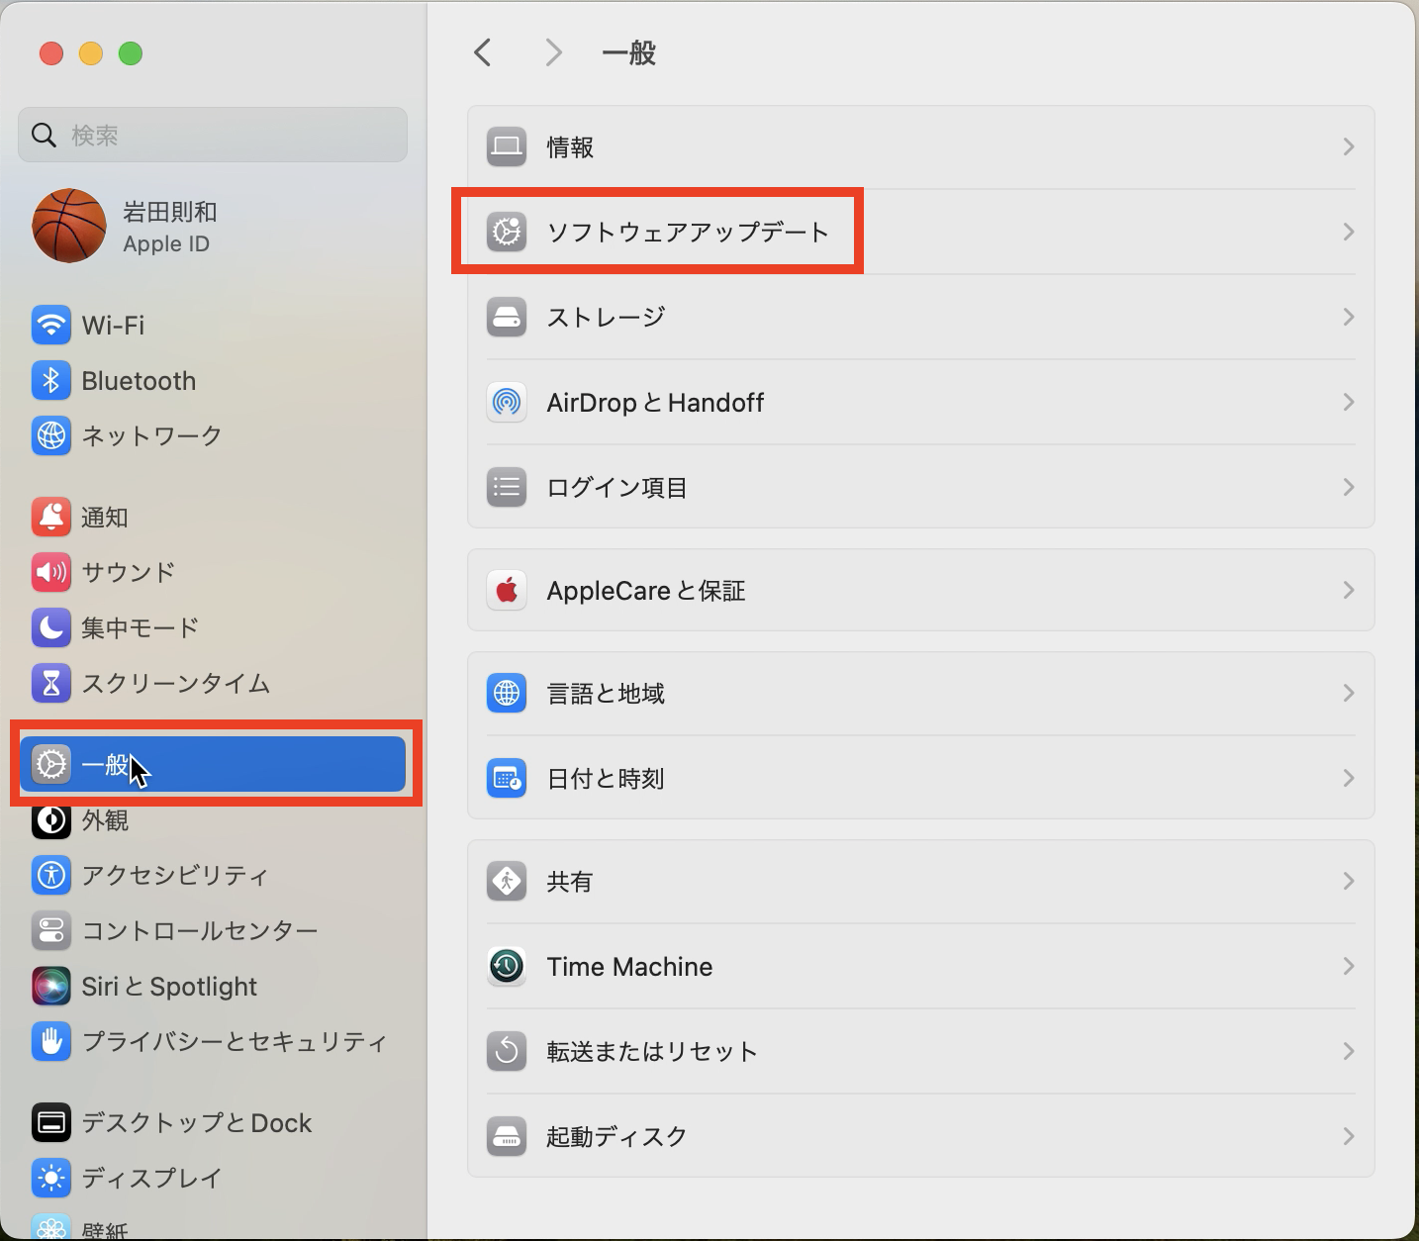Click the ログイン項目 list icon
The height and width of the screenshot is (1241, 1419).
point(507,487)
